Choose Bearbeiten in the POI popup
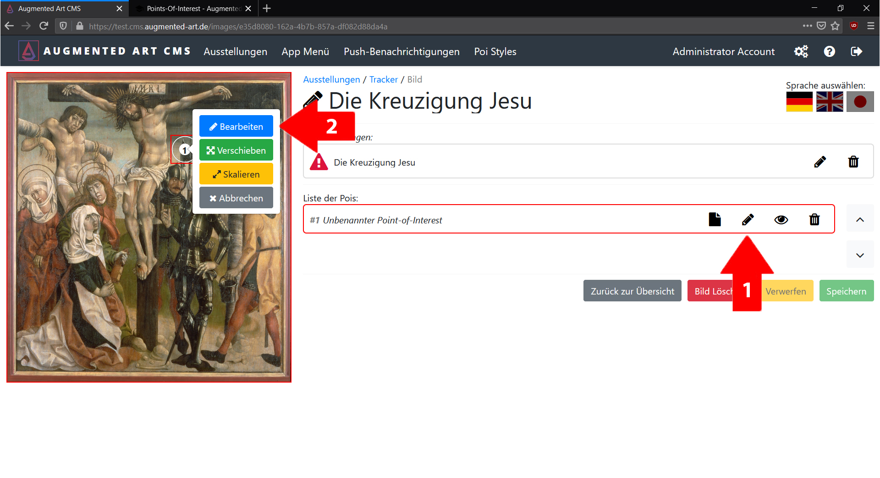Screen dimensions: 880x478 tap(236, 126)
